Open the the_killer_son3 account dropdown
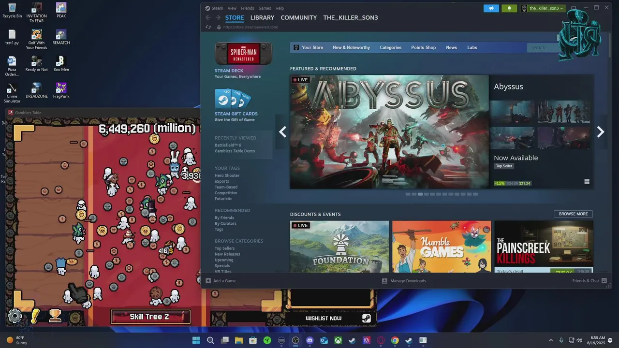This screenshot has height=348, width=619. (543, 8)
